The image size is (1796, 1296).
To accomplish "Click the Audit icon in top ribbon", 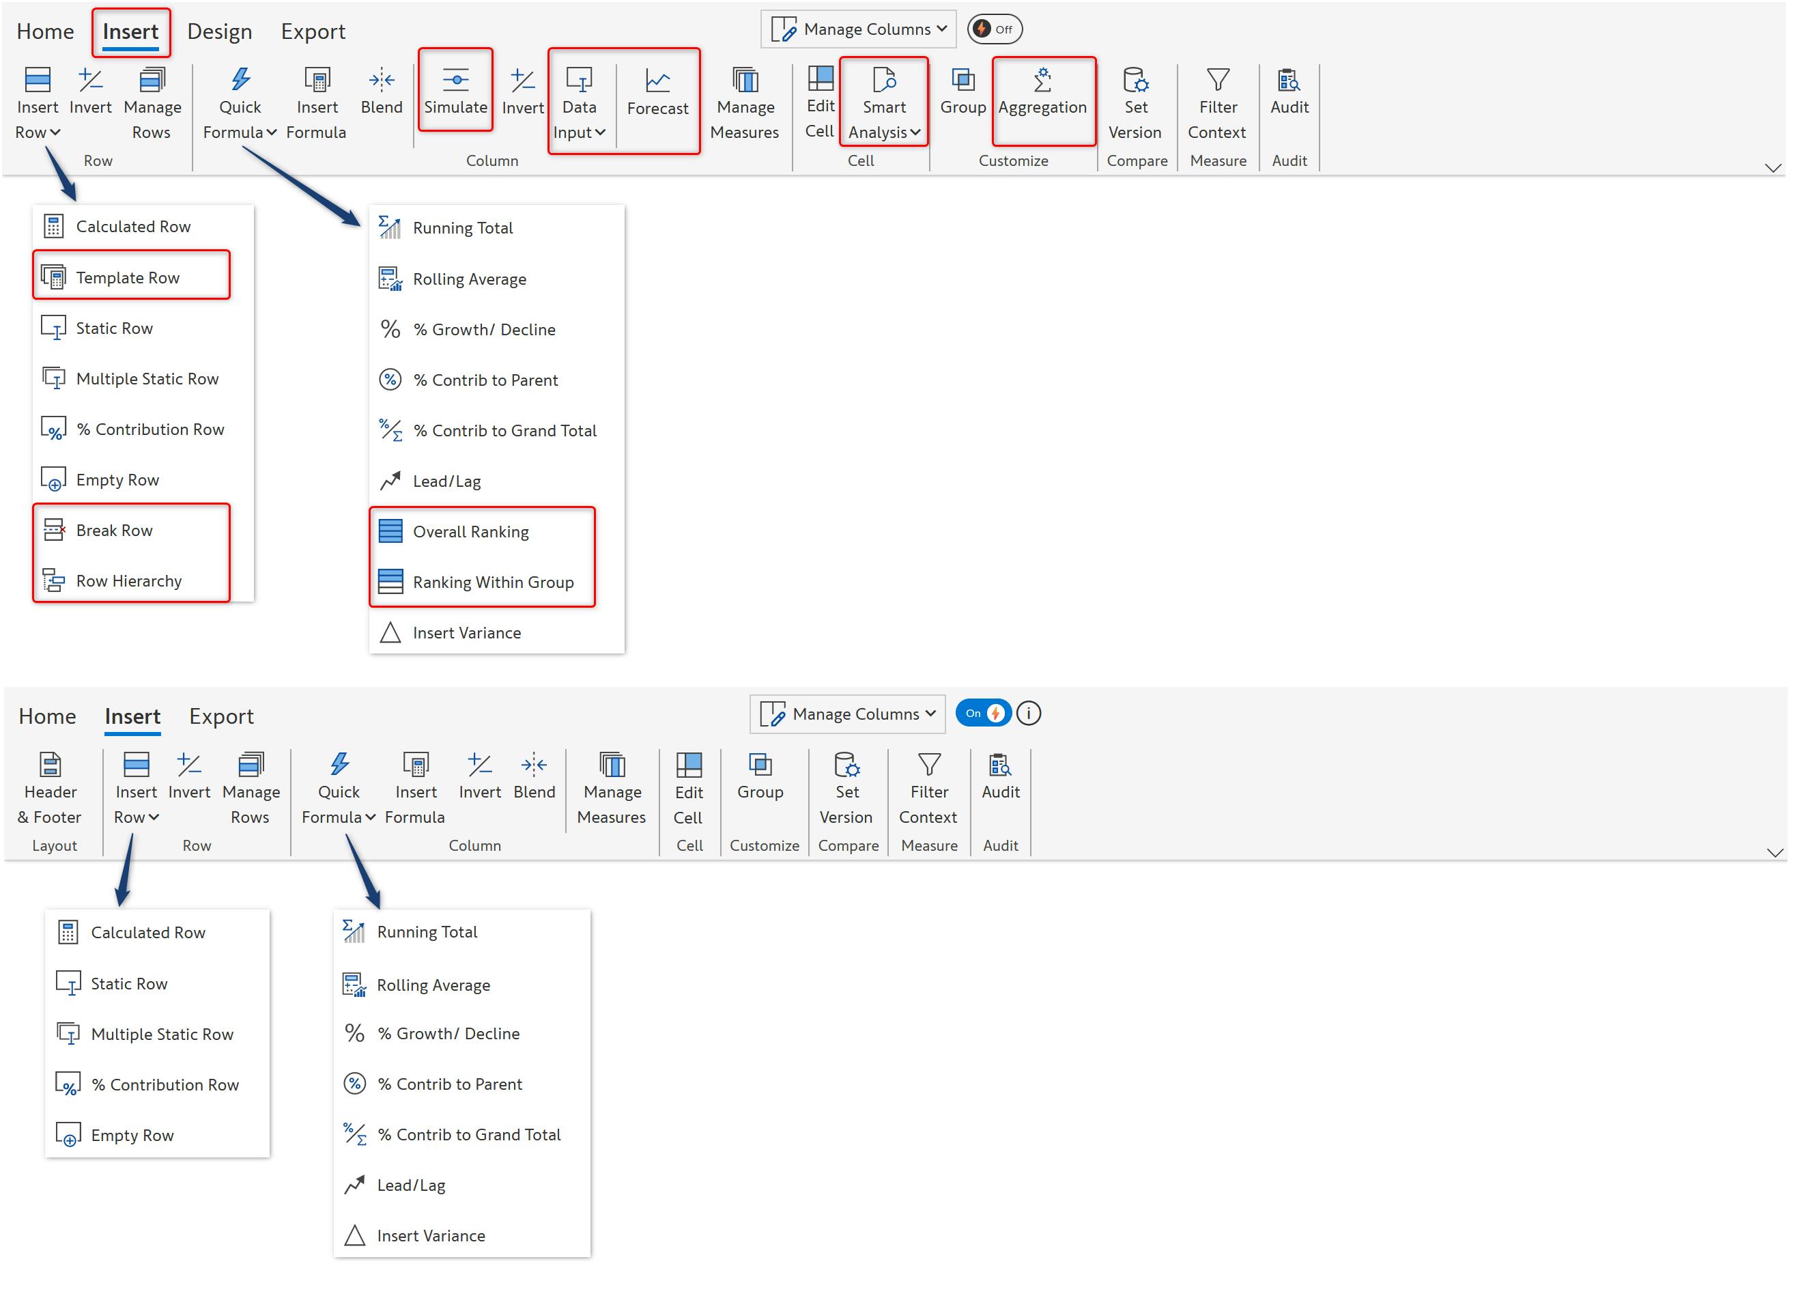I will pos(1288,80).
